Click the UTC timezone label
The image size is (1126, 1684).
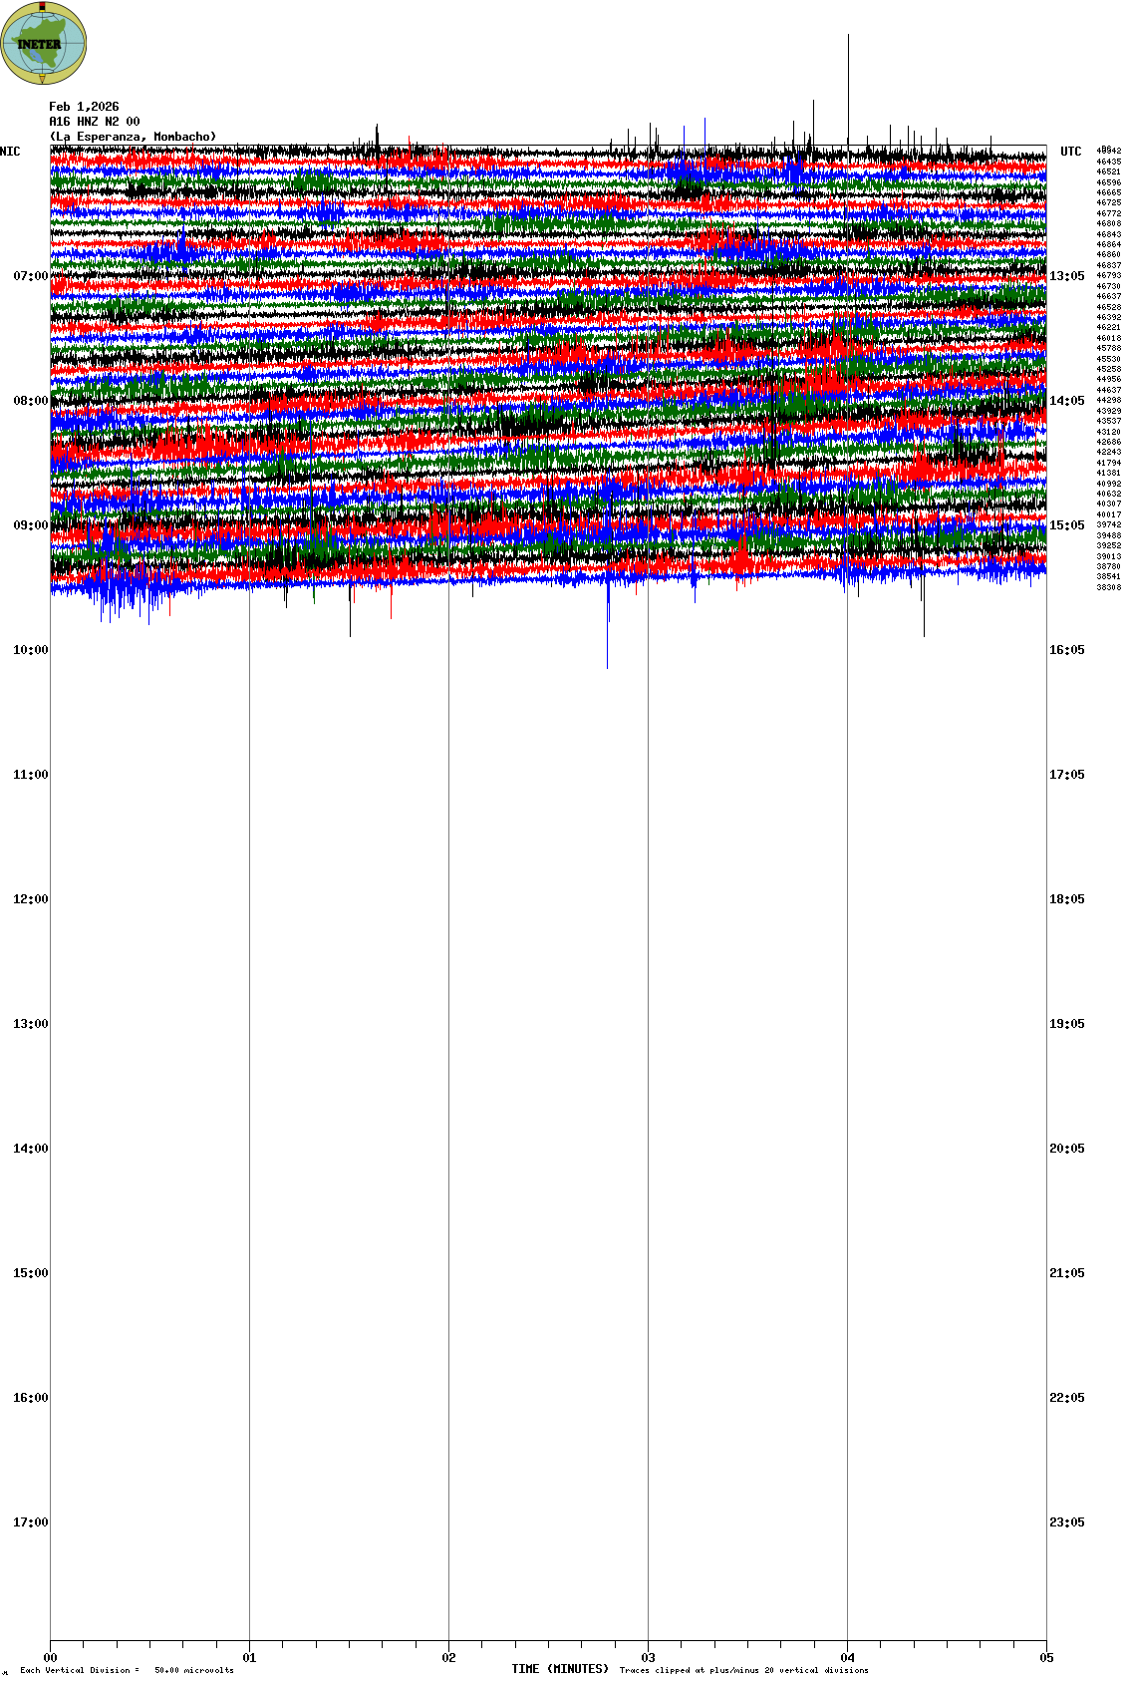pyautogui.click(x=1070, y=152)
